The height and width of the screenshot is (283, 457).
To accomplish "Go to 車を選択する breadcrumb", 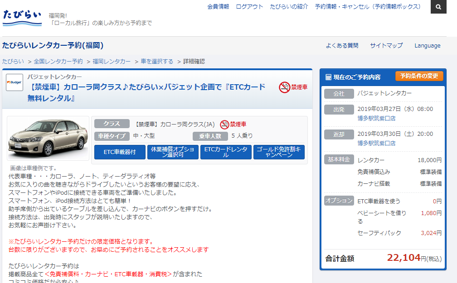I will [x=157, y=62].
